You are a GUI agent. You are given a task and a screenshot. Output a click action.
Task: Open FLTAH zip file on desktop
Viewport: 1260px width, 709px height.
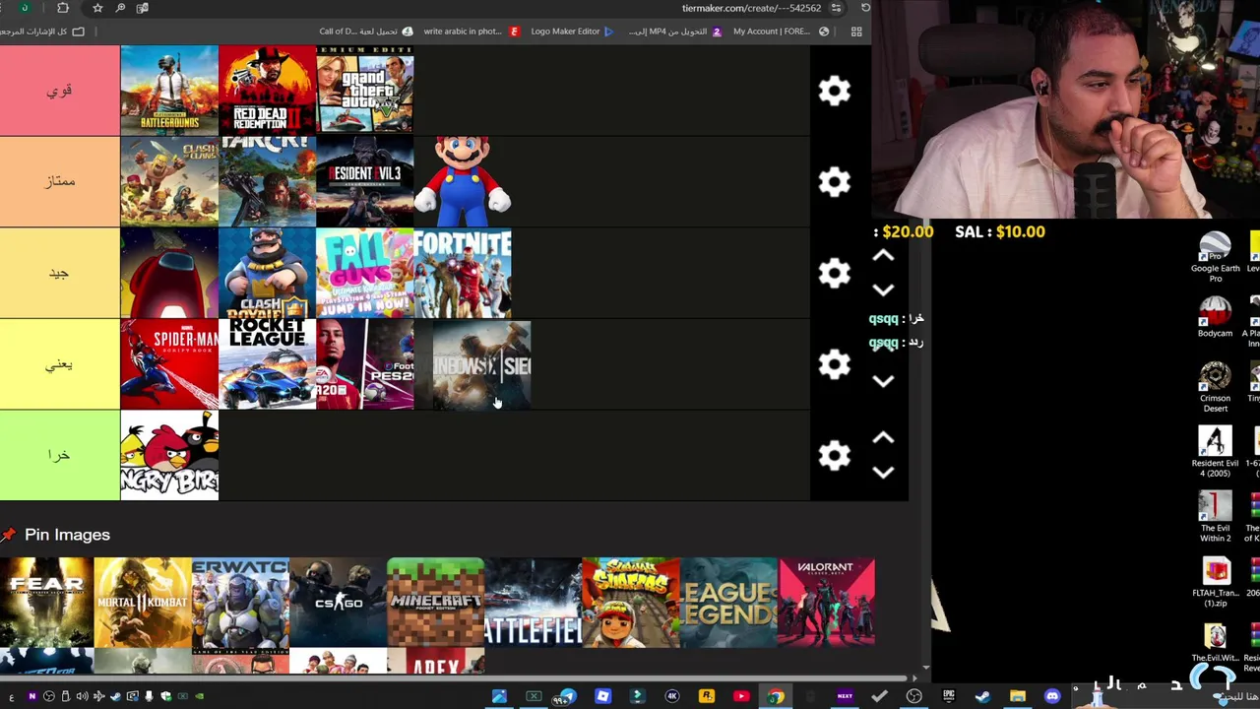(1216, 582)
